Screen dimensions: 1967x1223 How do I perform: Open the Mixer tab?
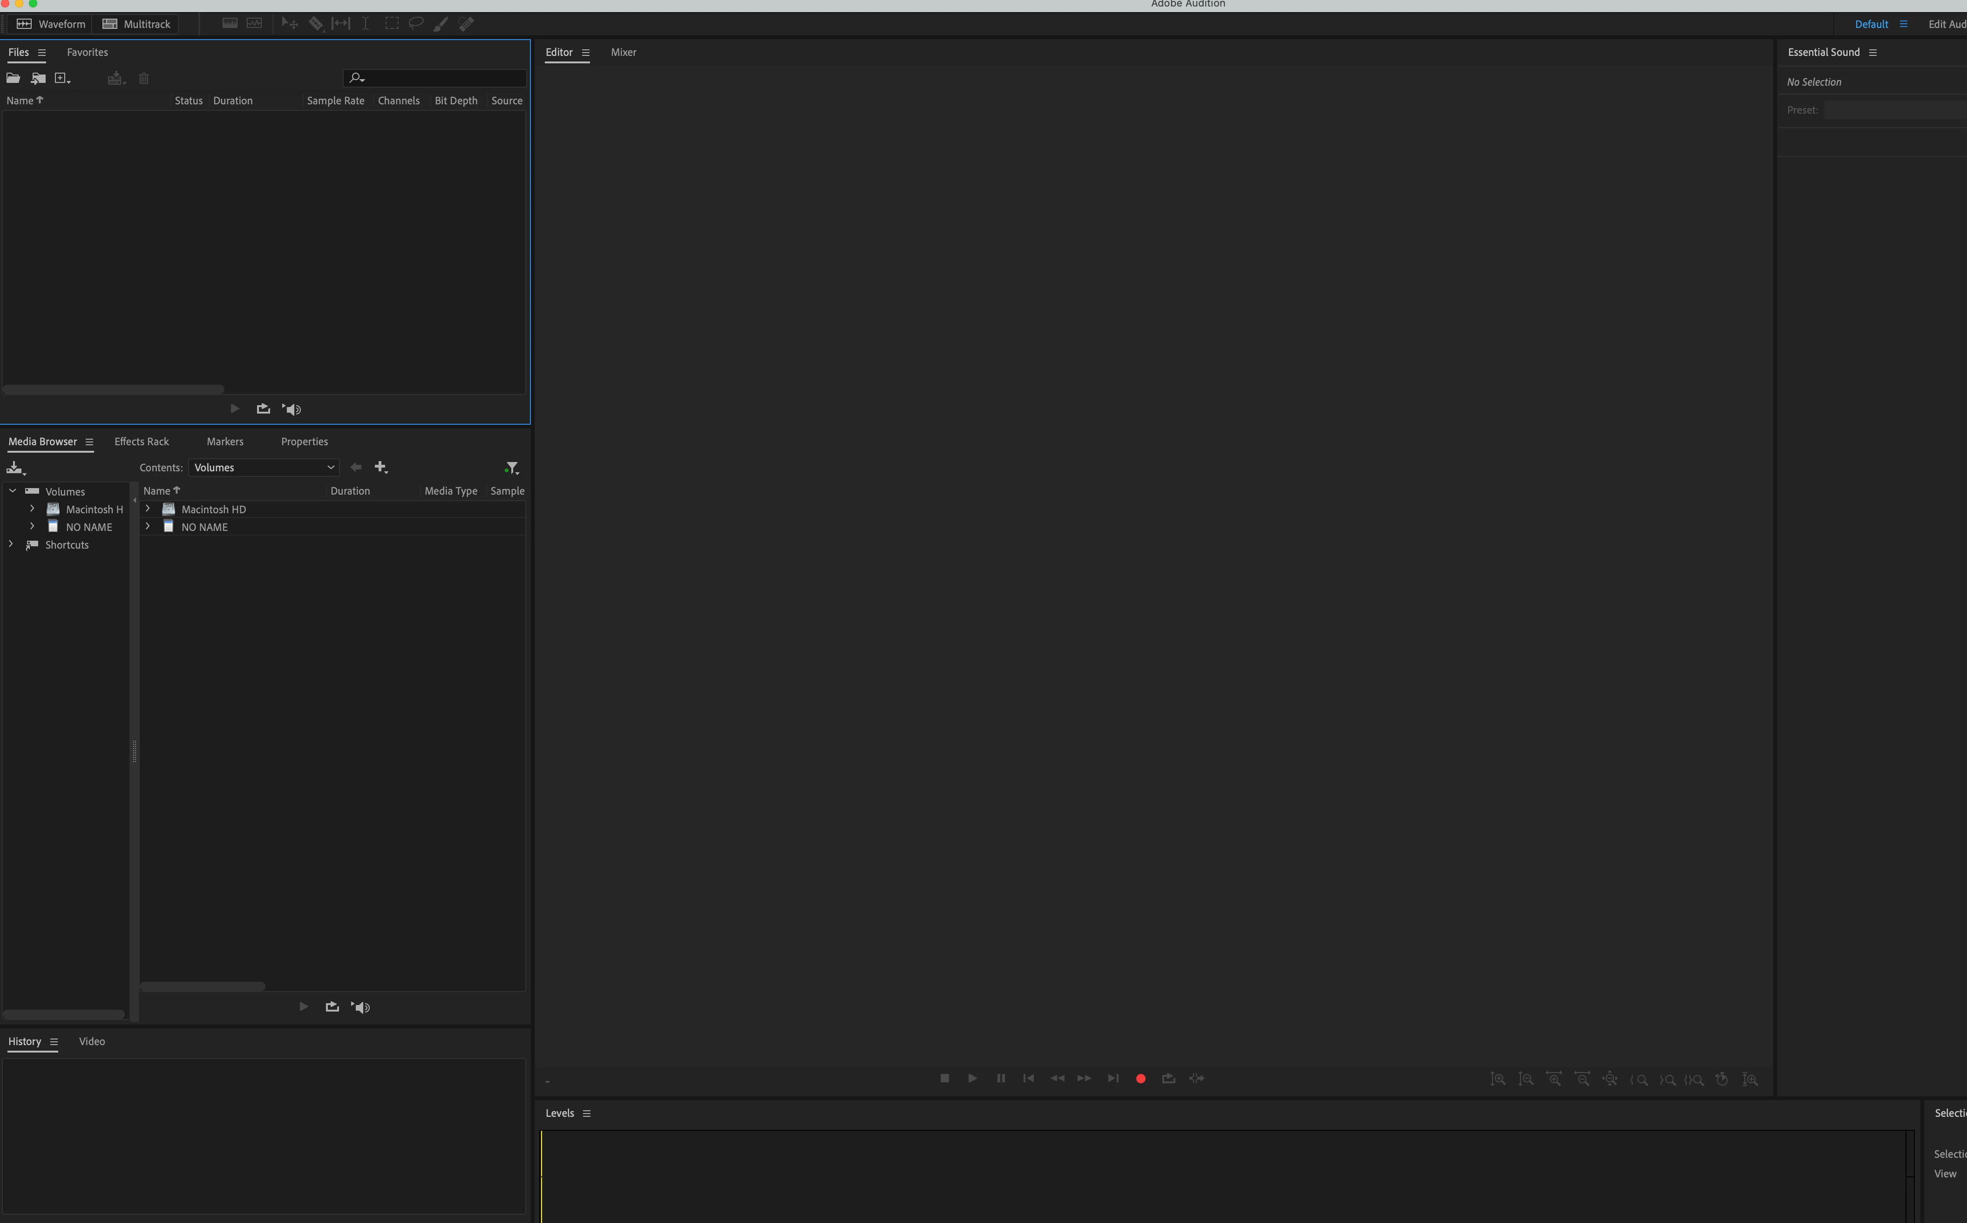623,53
